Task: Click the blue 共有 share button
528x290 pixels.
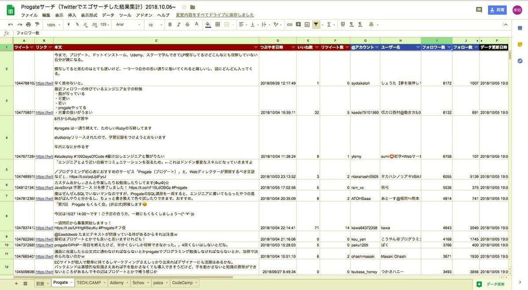Action: point(497,10)
